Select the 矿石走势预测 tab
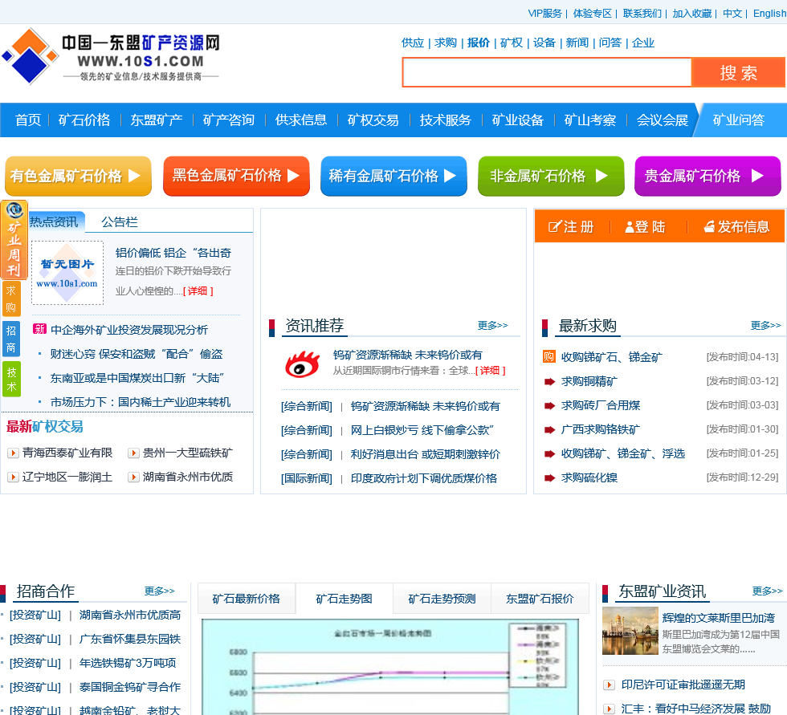Image resolution: width=787 pixels, height=715 pixels. tap(442, 598)
